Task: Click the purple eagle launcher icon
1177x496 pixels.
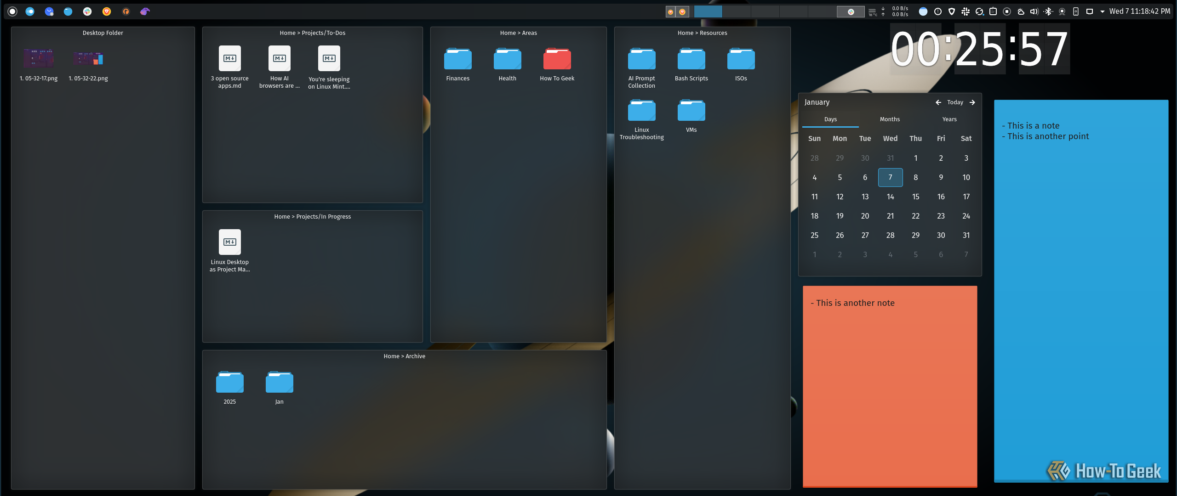Action: [145, 11]
